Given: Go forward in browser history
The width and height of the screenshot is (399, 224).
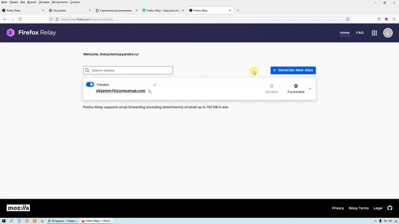Looking at the screenshot, I should tap(12, 19).
